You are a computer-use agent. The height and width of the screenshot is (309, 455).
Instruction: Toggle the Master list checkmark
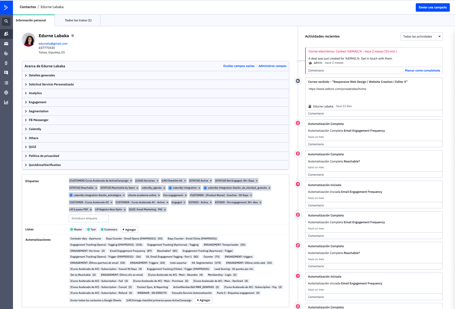(x=72, y=229)
